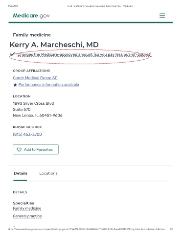This screenshot has height=235, width=181.
Task: Click the Kerry A. Marcheschi, MD heading
Action: (x=54, y=45)
